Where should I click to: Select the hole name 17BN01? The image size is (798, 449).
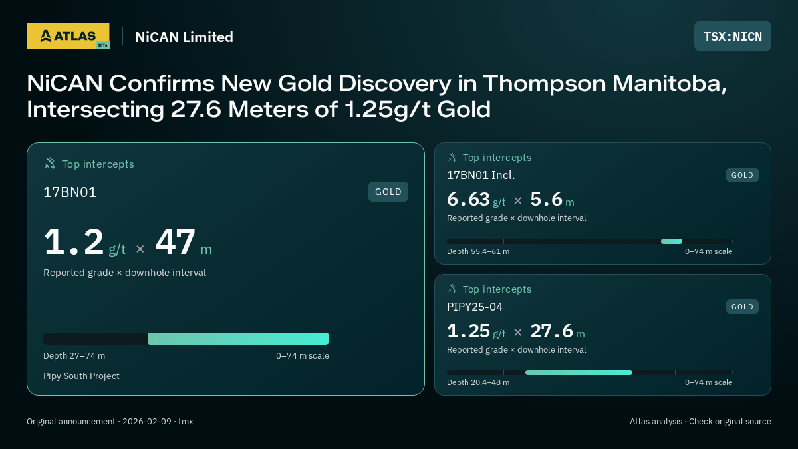pyautogui.click(x=70, y=192)
